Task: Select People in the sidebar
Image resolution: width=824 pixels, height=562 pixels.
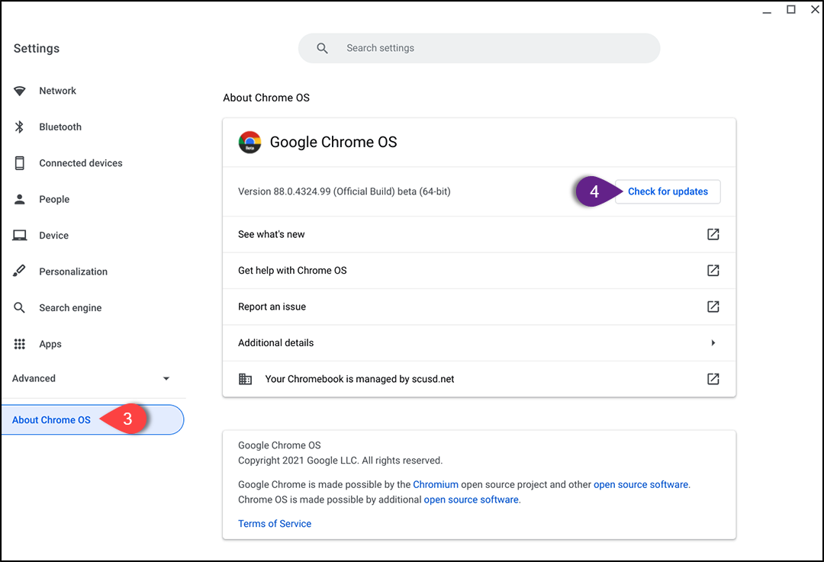Action: [x=54, y=200]
